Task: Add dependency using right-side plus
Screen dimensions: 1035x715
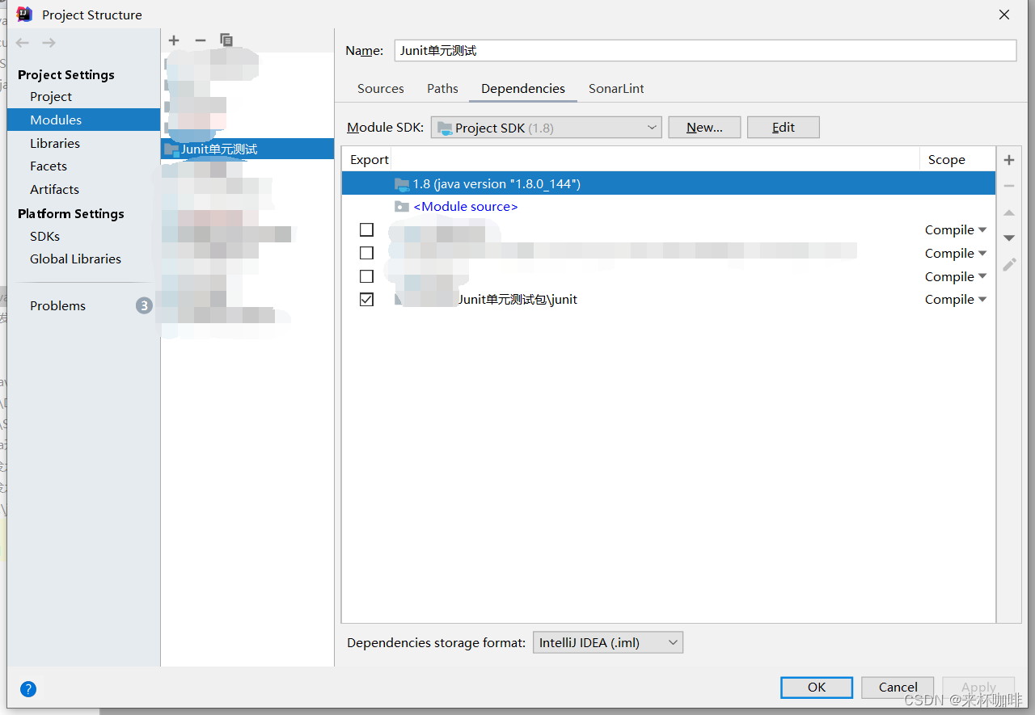Action: click(x=1009, y=160)
